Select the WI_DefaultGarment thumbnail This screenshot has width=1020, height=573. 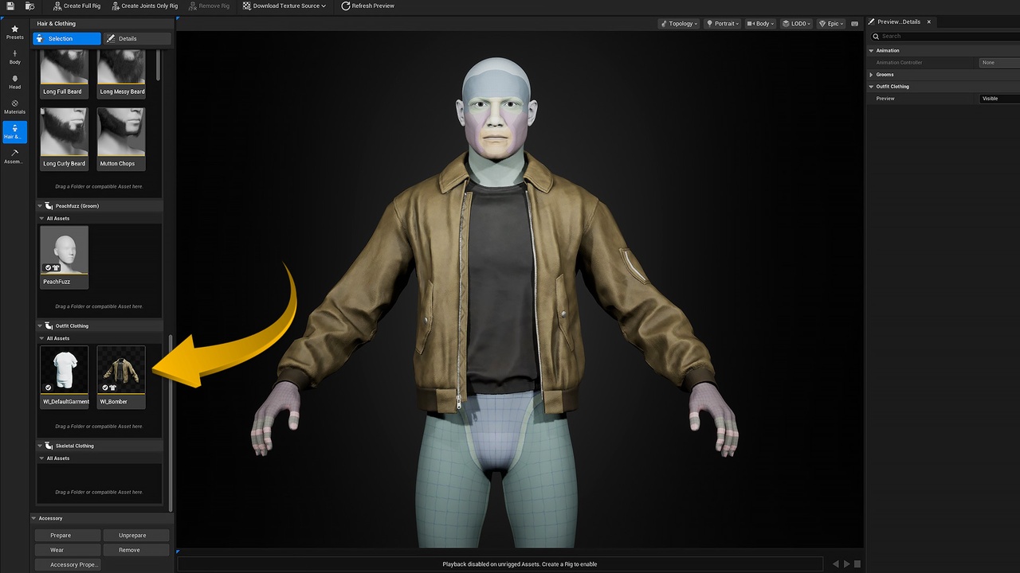pyautogui.click(x=64, y=376)
